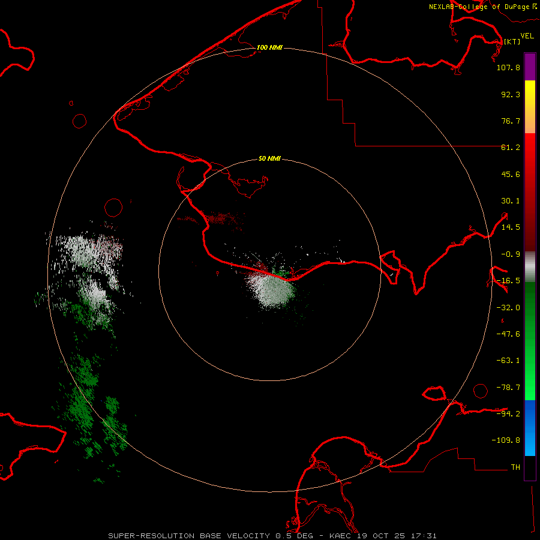The width and height of the screenshot is (540, 540).
Task: Select the 30.1 legend value
Action: (511, 201)
